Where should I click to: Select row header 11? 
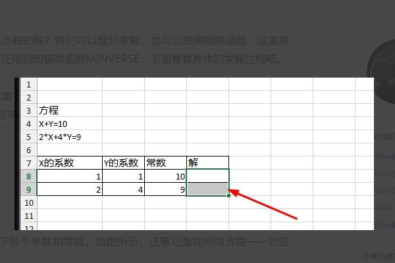click(29, 216)
